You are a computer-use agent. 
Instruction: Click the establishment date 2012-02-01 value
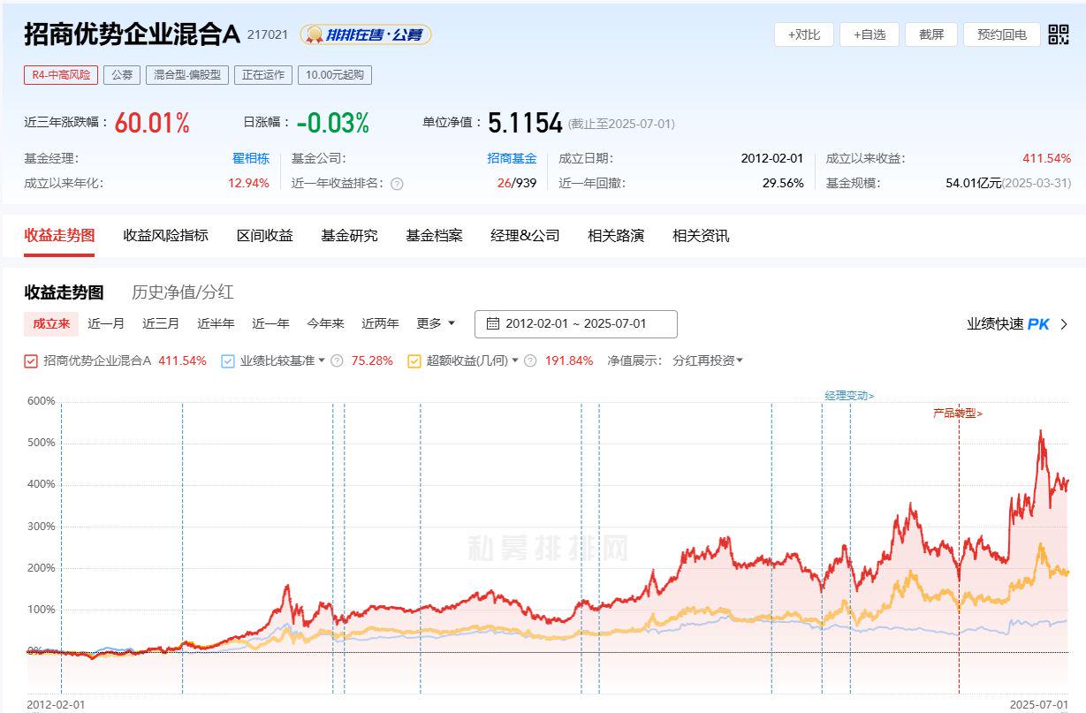771,158
